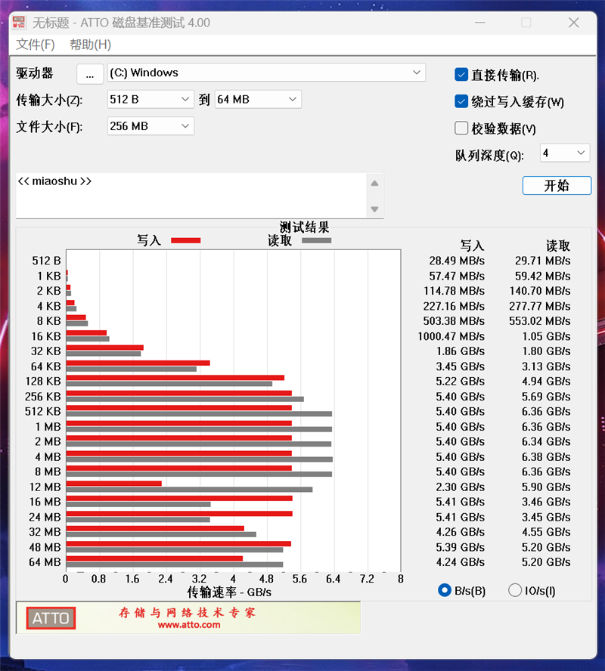Screen dimensions: 605x671
Task: Open the 64 MB maximum transfer size dropdown
Action: pyautogui.click(x=258, y=100)
